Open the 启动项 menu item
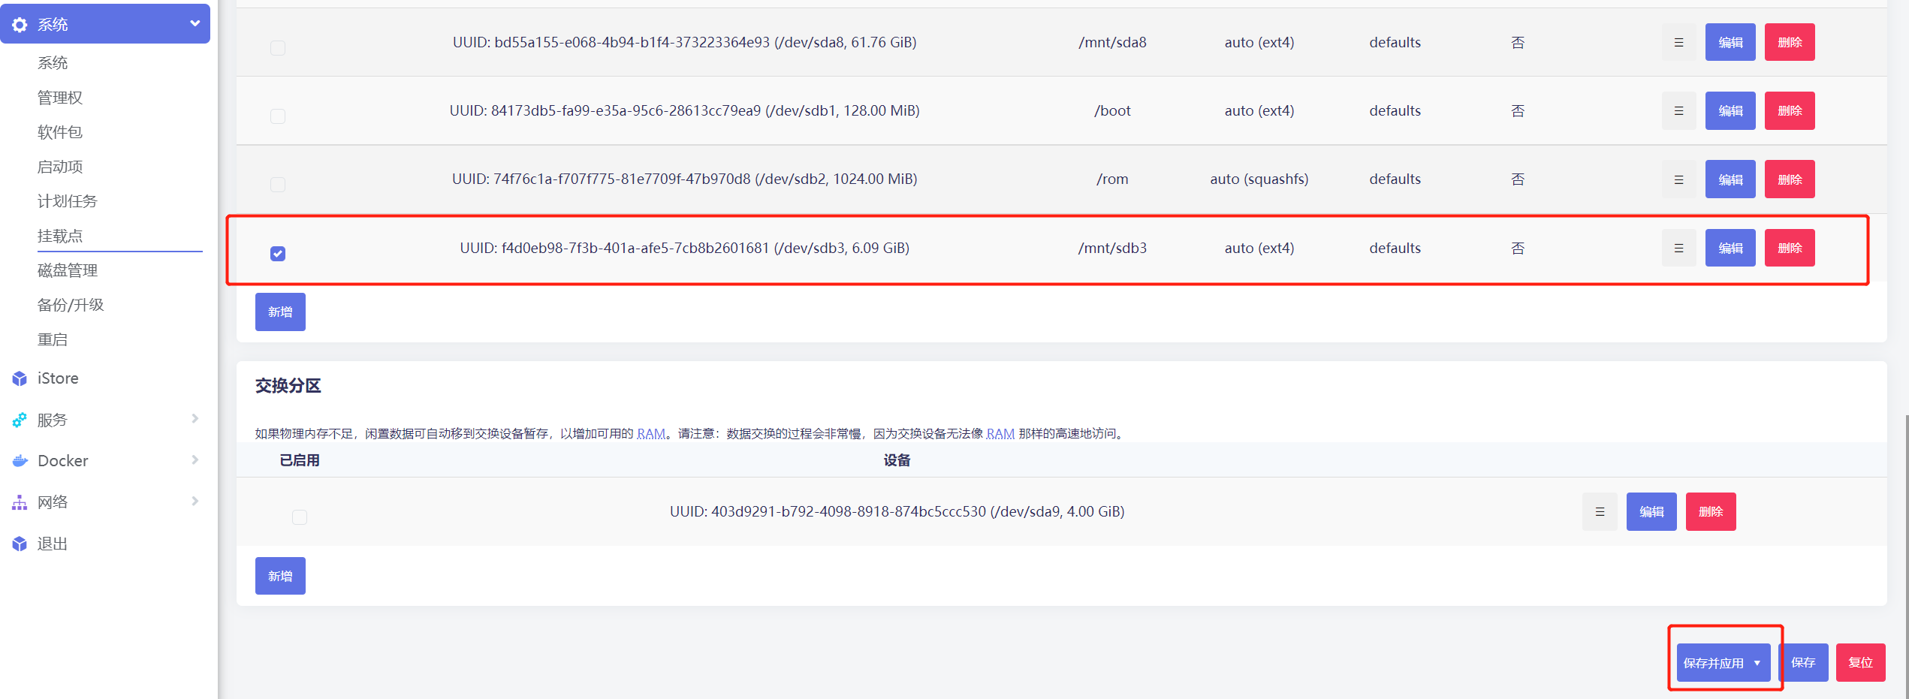Image resolution: width=1909 pixels, height=699 pixels. 60,167
